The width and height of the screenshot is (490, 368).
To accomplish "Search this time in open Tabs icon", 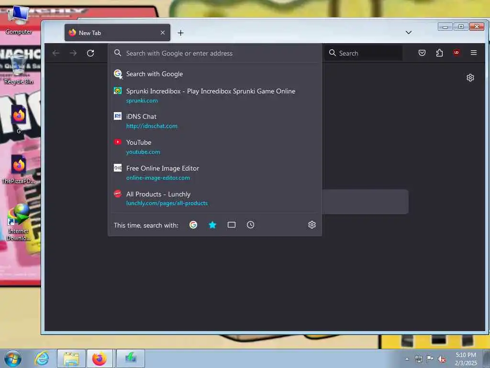I will coord(231,225).
